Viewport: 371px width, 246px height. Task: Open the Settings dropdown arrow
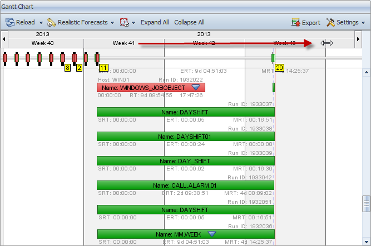[363, 23]
